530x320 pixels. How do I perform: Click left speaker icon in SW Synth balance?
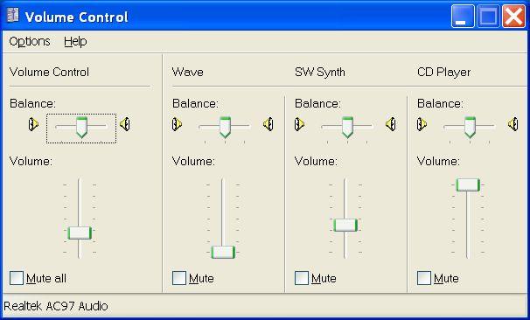click(x=299, y=124)
